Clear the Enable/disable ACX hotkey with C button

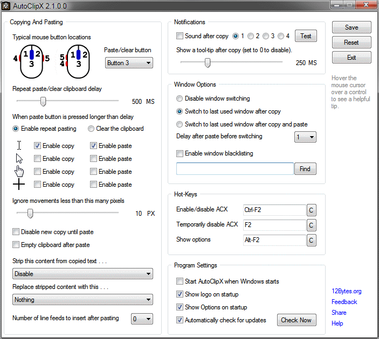pos(311,210)
